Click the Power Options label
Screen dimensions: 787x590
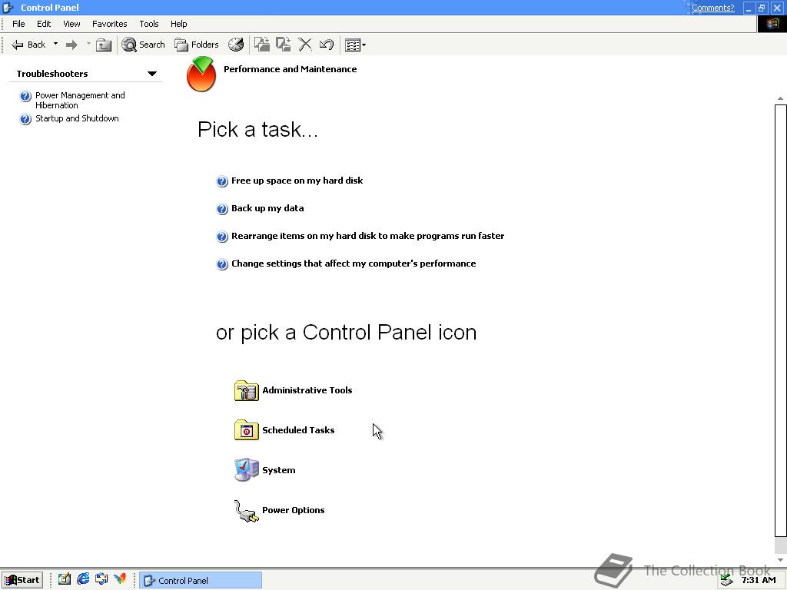coord(293,510)
